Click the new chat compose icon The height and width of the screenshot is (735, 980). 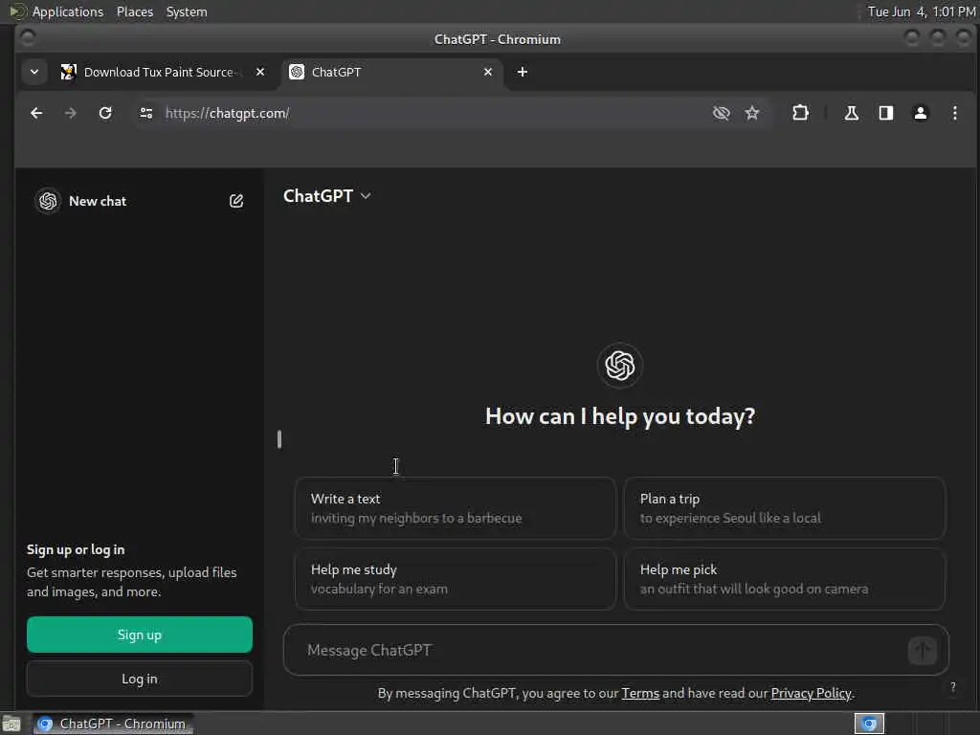236,201
